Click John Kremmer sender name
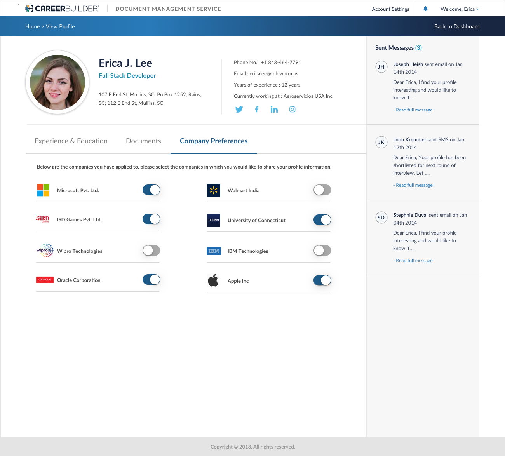Screen dimensions: 505x456 click(x=410, y=140)
